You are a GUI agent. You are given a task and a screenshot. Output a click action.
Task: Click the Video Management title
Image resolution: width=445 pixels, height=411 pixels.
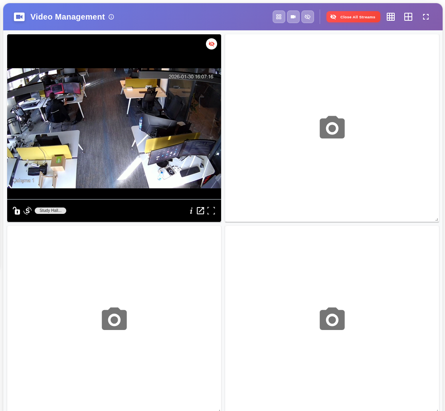[67, 17]
